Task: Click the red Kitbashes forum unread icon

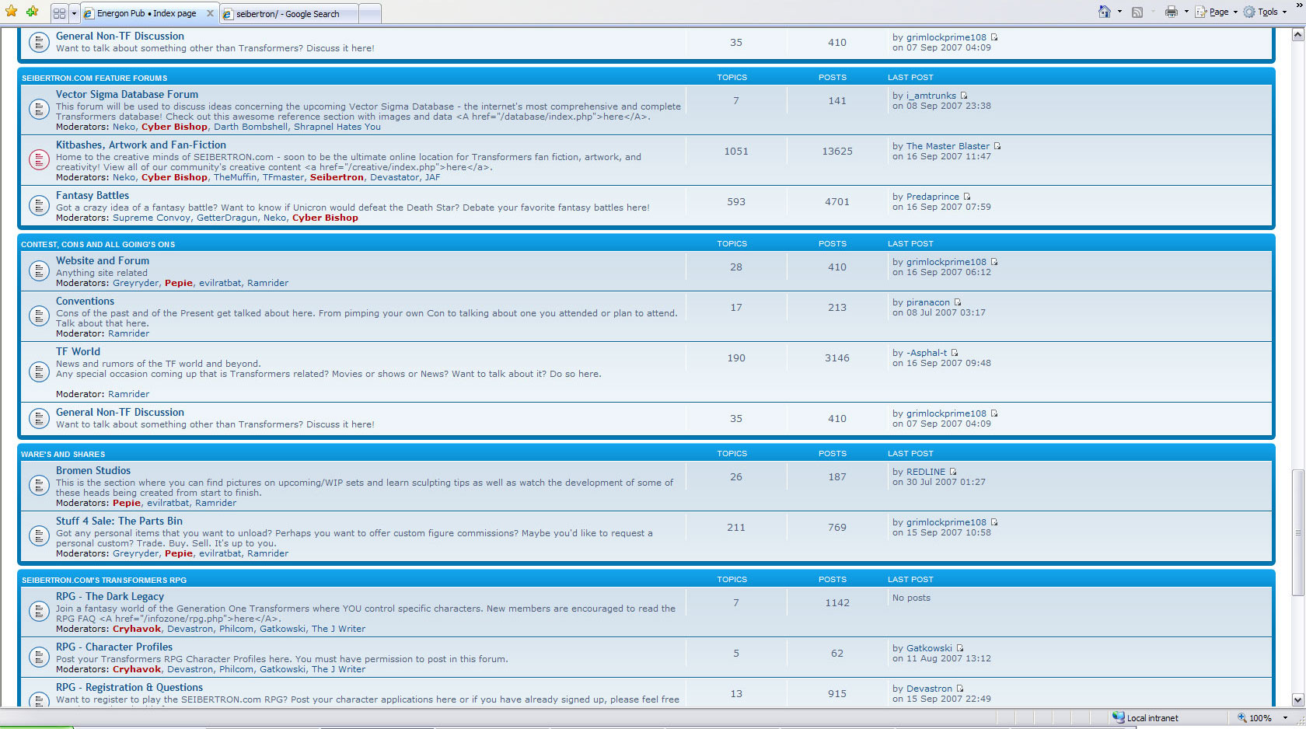Action: [39, 159]
